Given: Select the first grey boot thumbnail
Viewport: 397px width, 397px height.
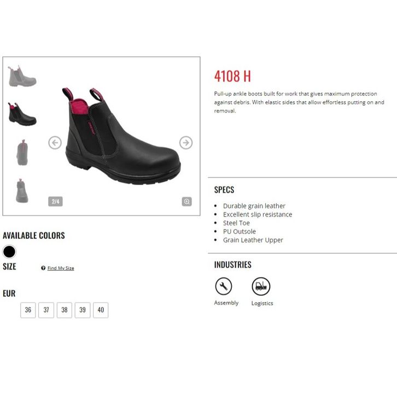Looking at the screenshot, I should pos(22,76).
